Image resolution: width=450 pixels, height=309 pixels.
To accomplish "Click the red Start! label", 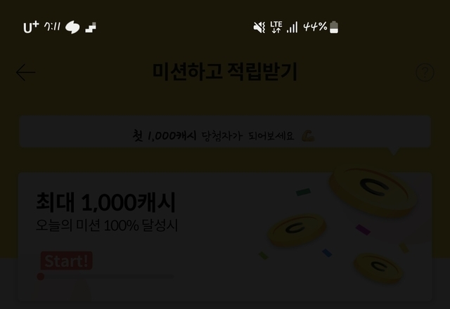I will (67, 261).
